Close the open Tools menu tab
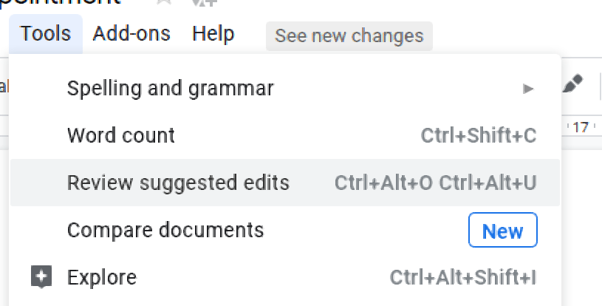 pos(46,34)
